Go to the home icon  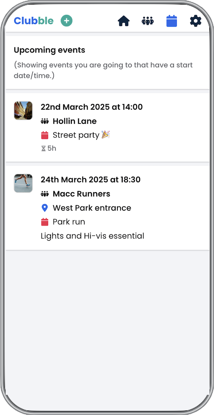(x=124, y=21)
